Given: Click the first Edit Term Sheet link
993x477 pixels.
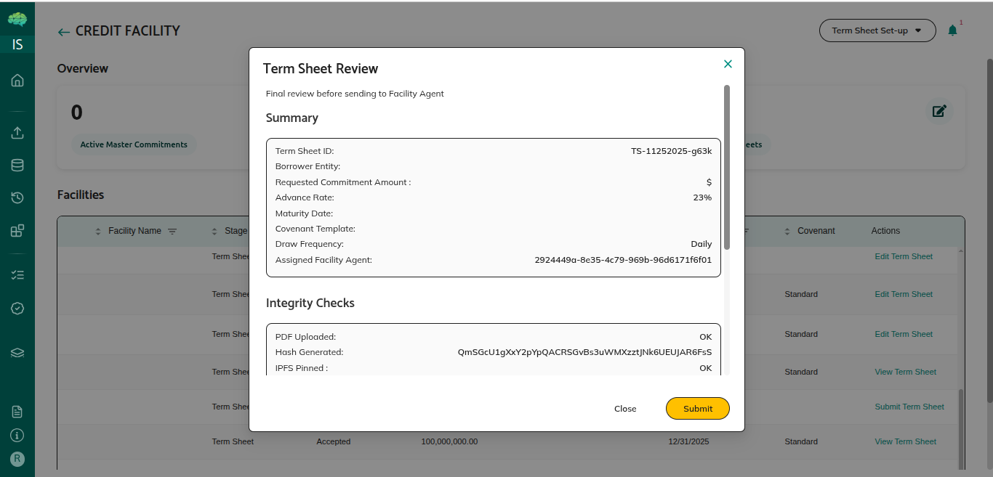Looking at the screenshot, I should 904,256.
